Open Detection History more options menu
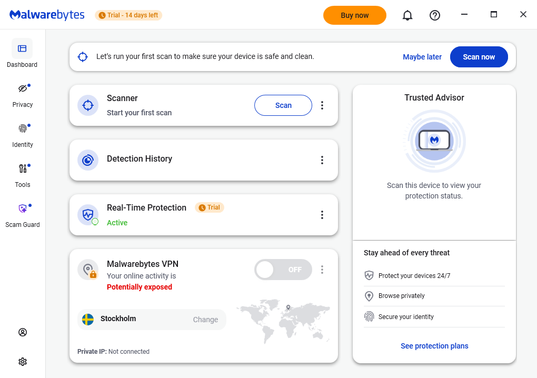 coord(322,160)
